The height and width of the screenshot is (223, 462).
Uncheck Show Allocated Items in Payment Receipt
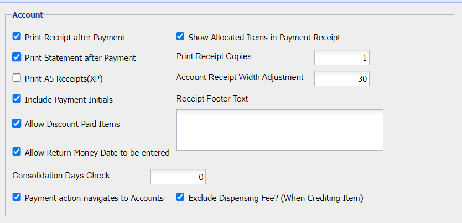180,37
